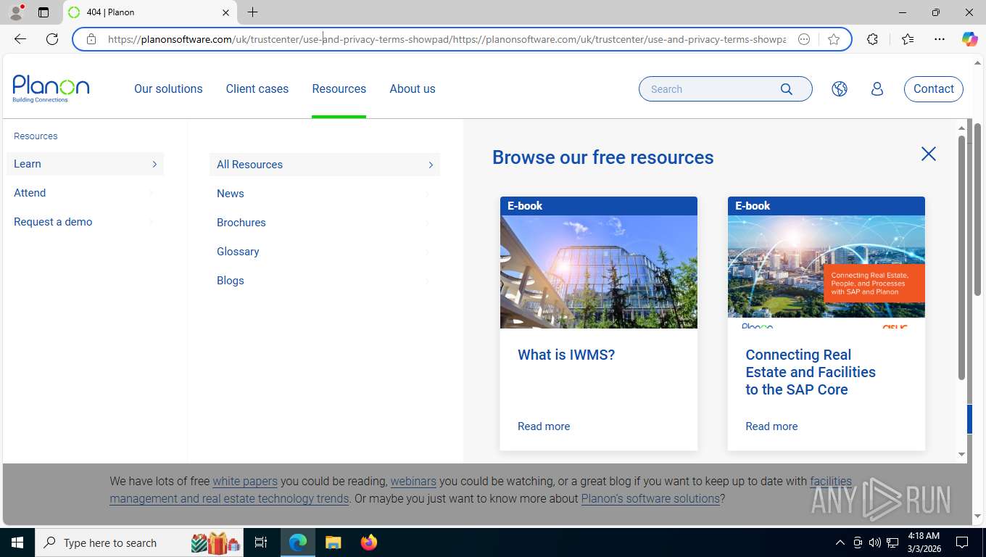Click What is IWMS? title
The width and height of the screenshot is (986, 557).
tap(566, 355)
